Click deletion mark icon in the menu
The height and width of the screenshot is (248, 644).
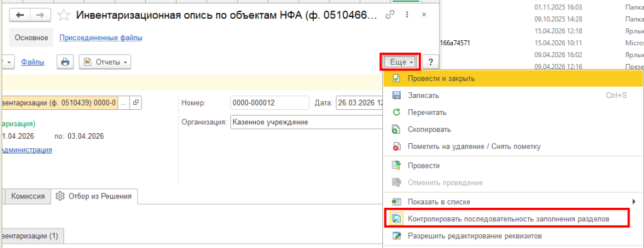[x=396, y=147]
